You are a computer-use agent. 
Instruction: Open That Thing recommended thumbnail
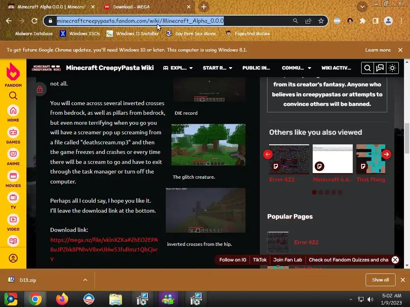point(371,159)
